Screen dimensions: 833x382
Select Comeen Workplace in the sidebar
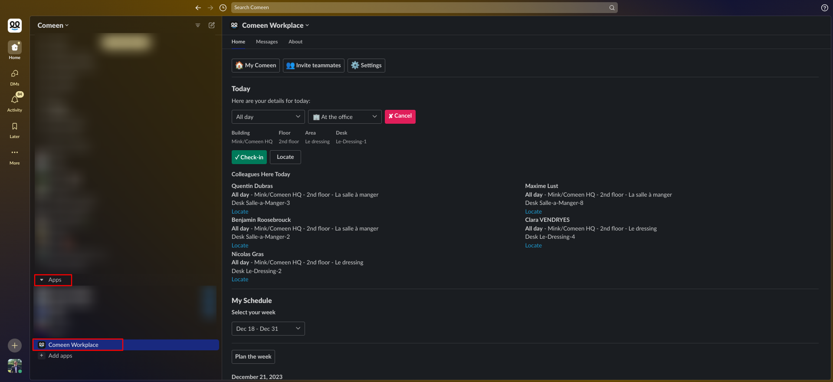[x=126, y=345]
